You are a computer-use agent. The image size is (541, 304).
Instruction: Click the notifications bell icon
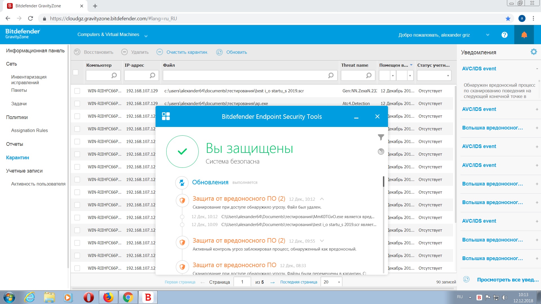[x=524, y=35]
